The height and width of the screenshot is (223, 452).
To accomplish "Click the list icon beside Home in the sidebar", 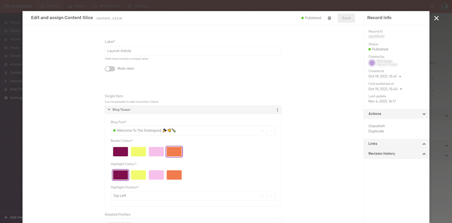I will (6, 31).
